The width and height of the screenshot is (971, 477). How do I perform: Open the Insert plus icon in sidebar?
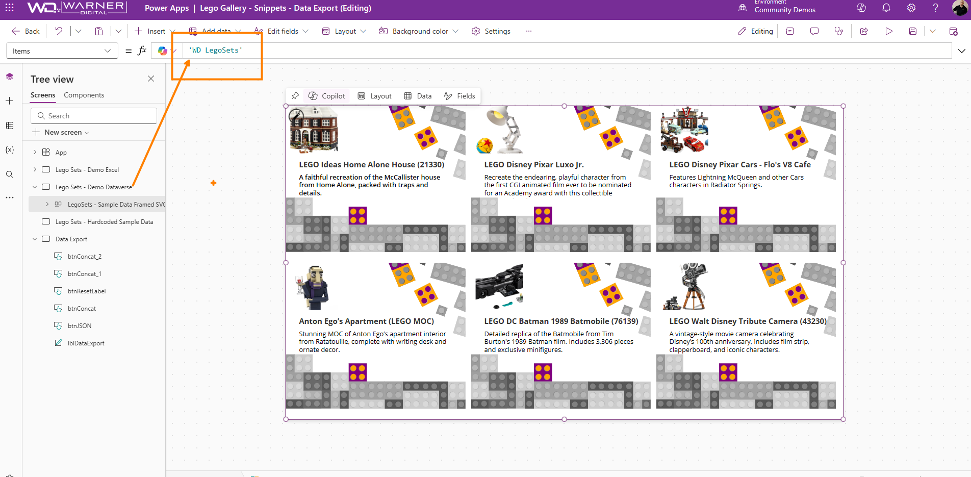pyautogui.click(x=10, y=101)
